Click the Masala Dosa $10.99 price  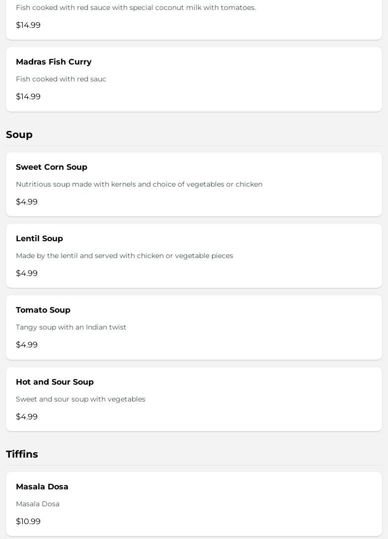point(28,522)
